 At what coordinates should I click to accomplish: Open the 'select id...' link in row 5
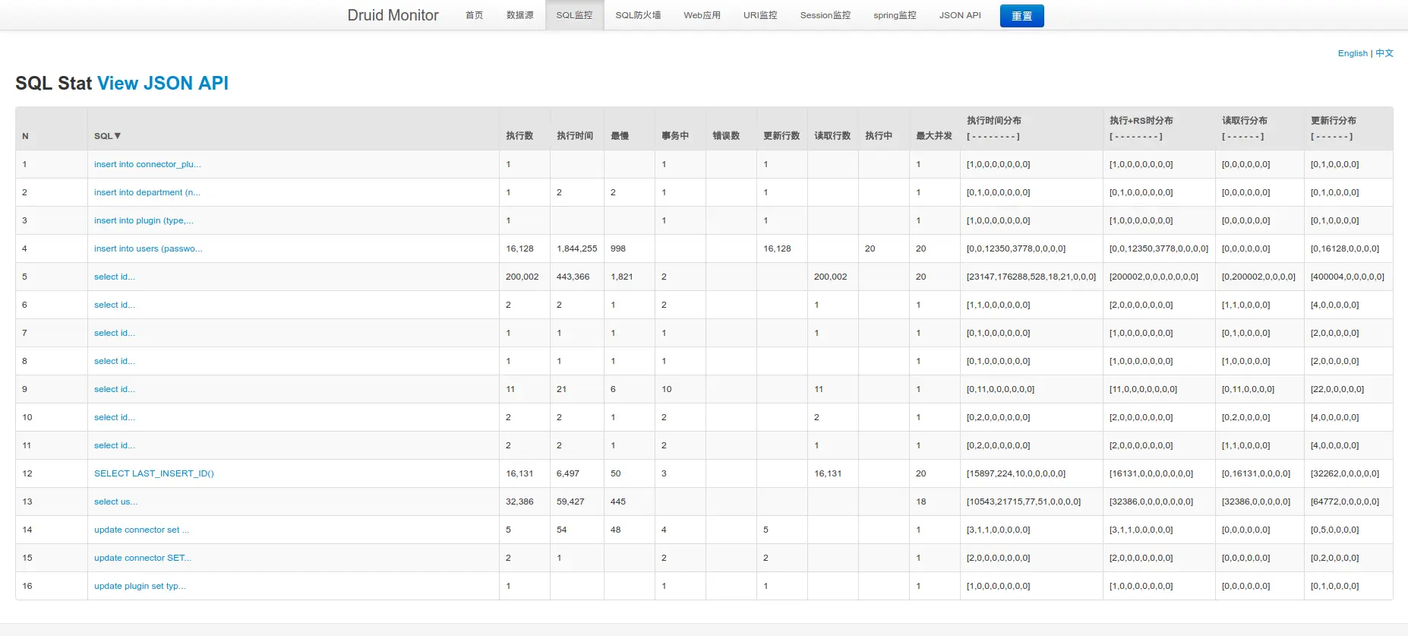pyautogui.click(x=115, y=277)
